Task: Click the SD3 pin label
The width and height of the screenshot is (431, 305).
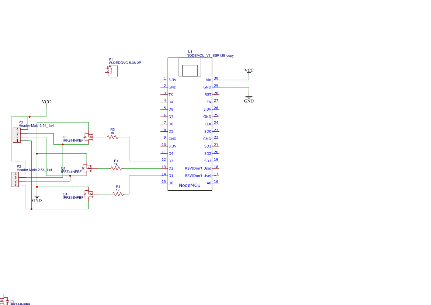Action: coord(208,161)
